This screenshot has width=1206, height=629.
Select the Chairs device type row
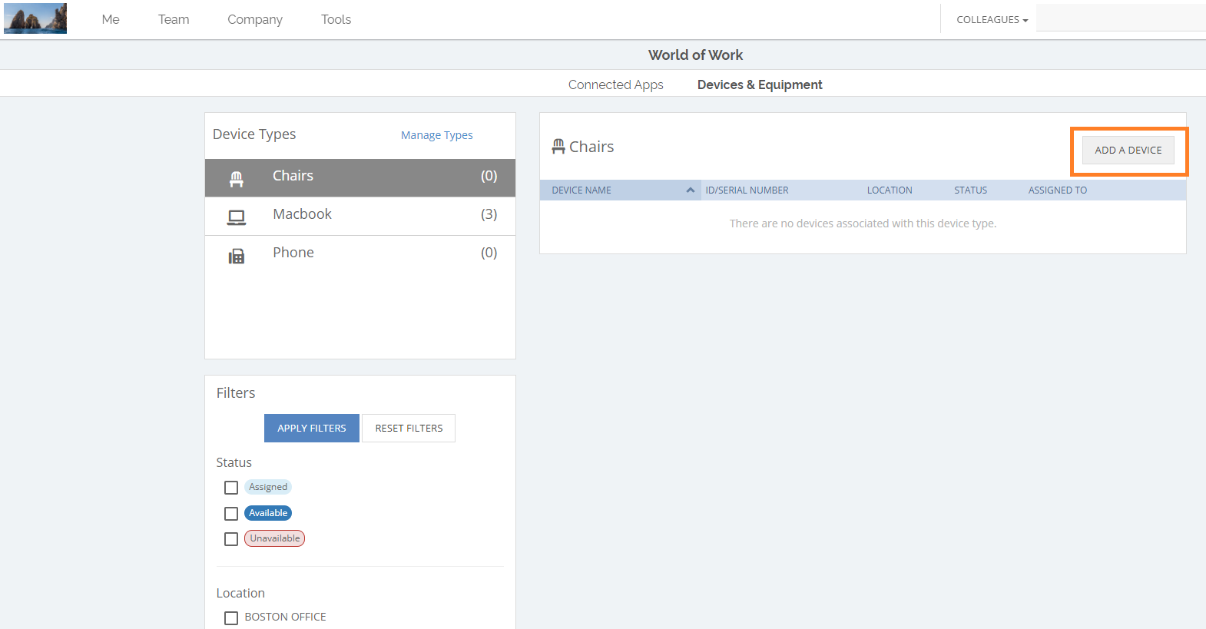pos(360,177)
